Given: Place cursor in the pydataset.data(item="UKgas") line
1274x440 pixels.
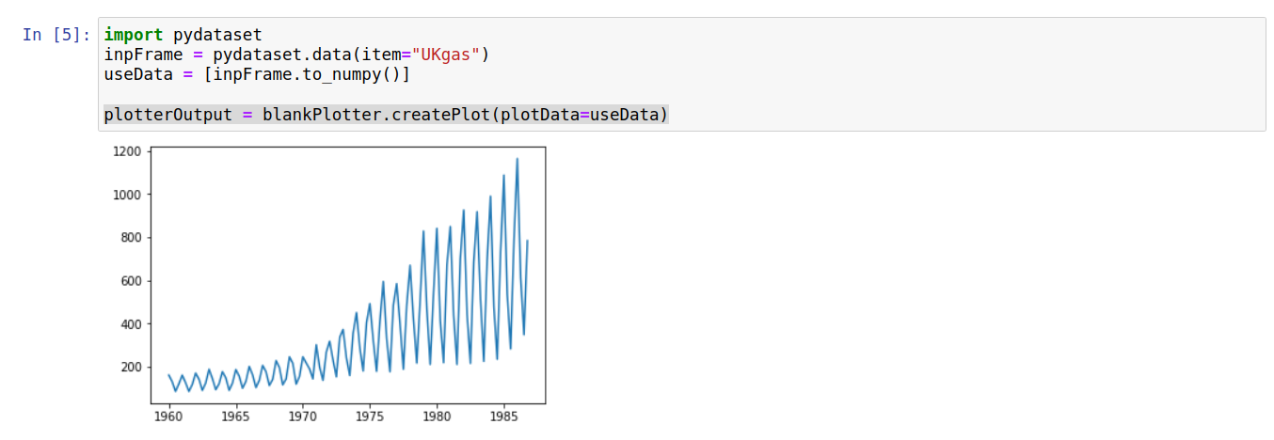Looking at the screenshot, I should tap(296, 55).
